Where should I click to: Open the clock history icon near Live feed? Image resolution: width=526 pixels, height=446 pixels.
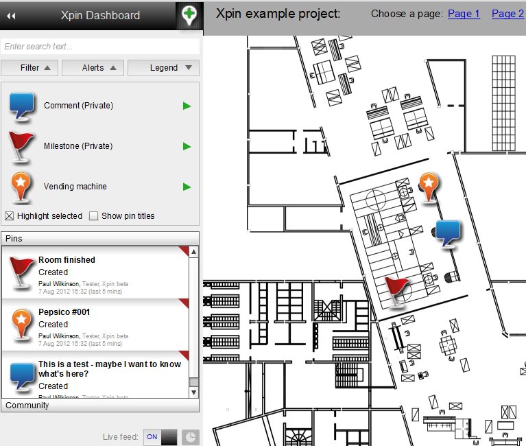pos(190,437)
